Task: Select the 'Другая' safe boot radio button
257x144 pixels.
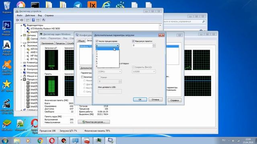Action: (84, 84)
